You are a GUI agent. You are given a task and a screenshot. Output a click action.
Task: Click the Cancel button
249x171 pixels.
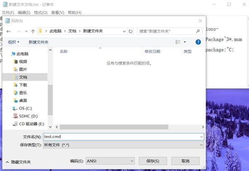point(185,161)
